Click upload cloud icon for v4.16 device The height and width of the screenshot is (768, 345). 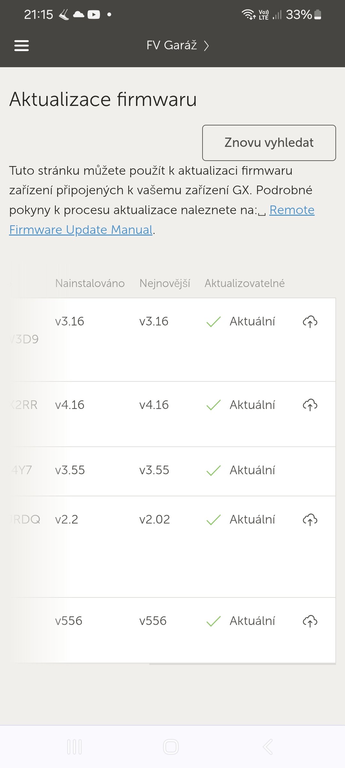tap(310, 405)
